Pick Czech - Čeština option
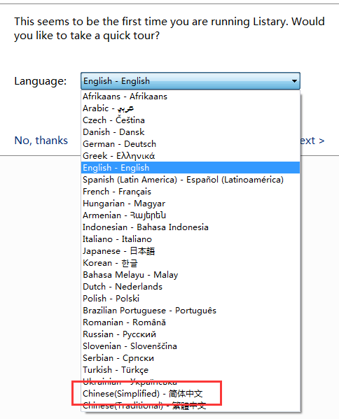 191,120
